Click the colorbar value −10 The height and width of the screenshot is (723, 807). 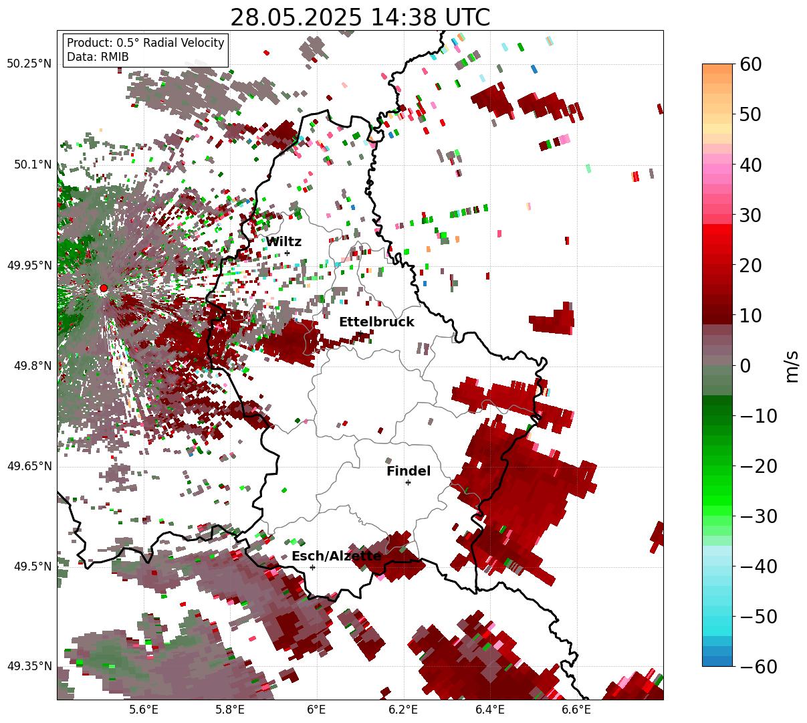[x=758, y=416]
